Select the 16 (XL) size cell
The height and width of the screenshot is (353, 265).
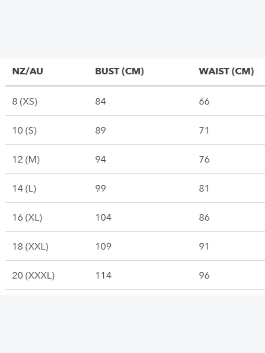pyautogui.click(x=27, y=217)
